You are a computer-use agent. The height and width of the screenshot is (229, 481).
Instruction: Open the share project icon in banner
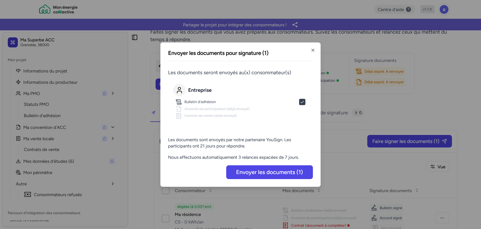tap(295, 25)
